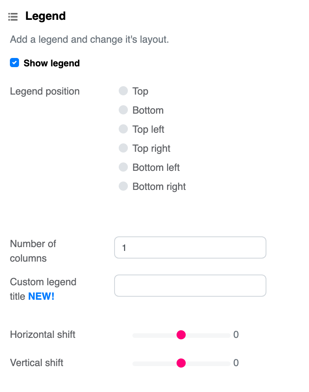Collapse the Legend section header title
The image size is (309, 392).
[45, 16]
